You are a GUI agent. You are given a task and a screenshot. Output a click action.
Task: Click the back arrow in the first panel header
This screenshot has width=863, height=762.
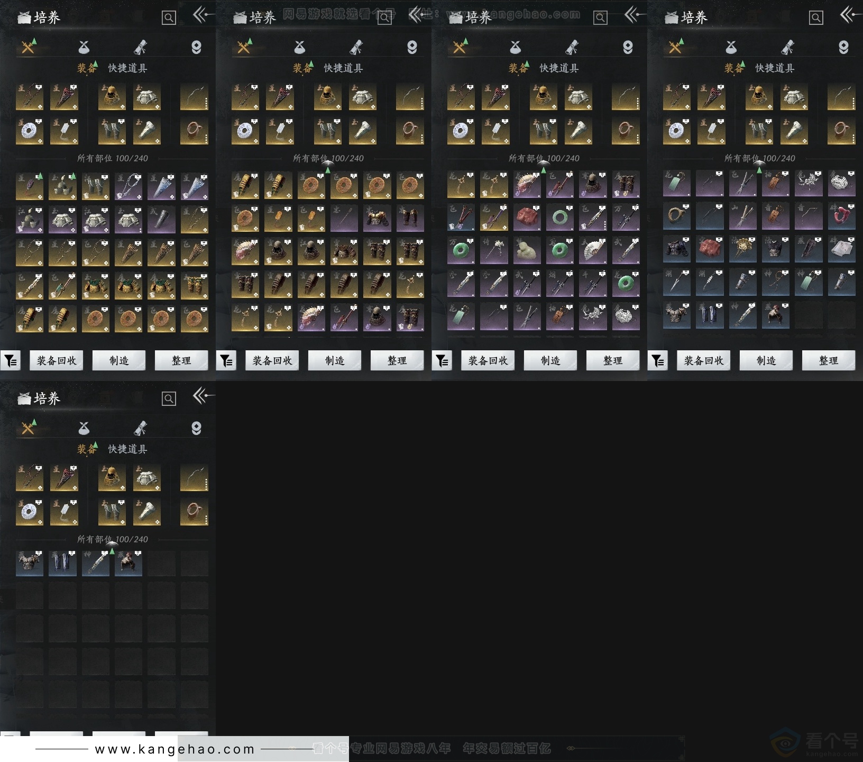[204, 15]
